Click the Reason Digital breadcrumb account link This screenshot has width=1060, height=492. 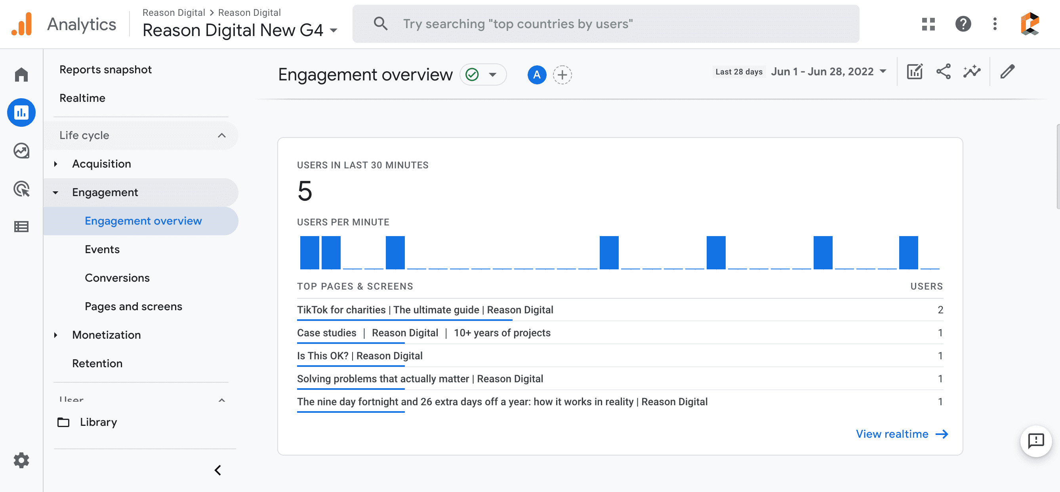(173, 12)
